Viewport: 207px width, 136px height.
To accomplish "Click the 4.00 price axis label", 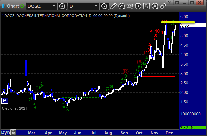I will 184,55.
